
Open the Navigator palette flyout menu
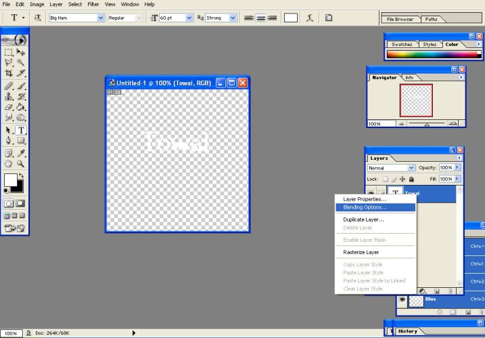point(461,77)
